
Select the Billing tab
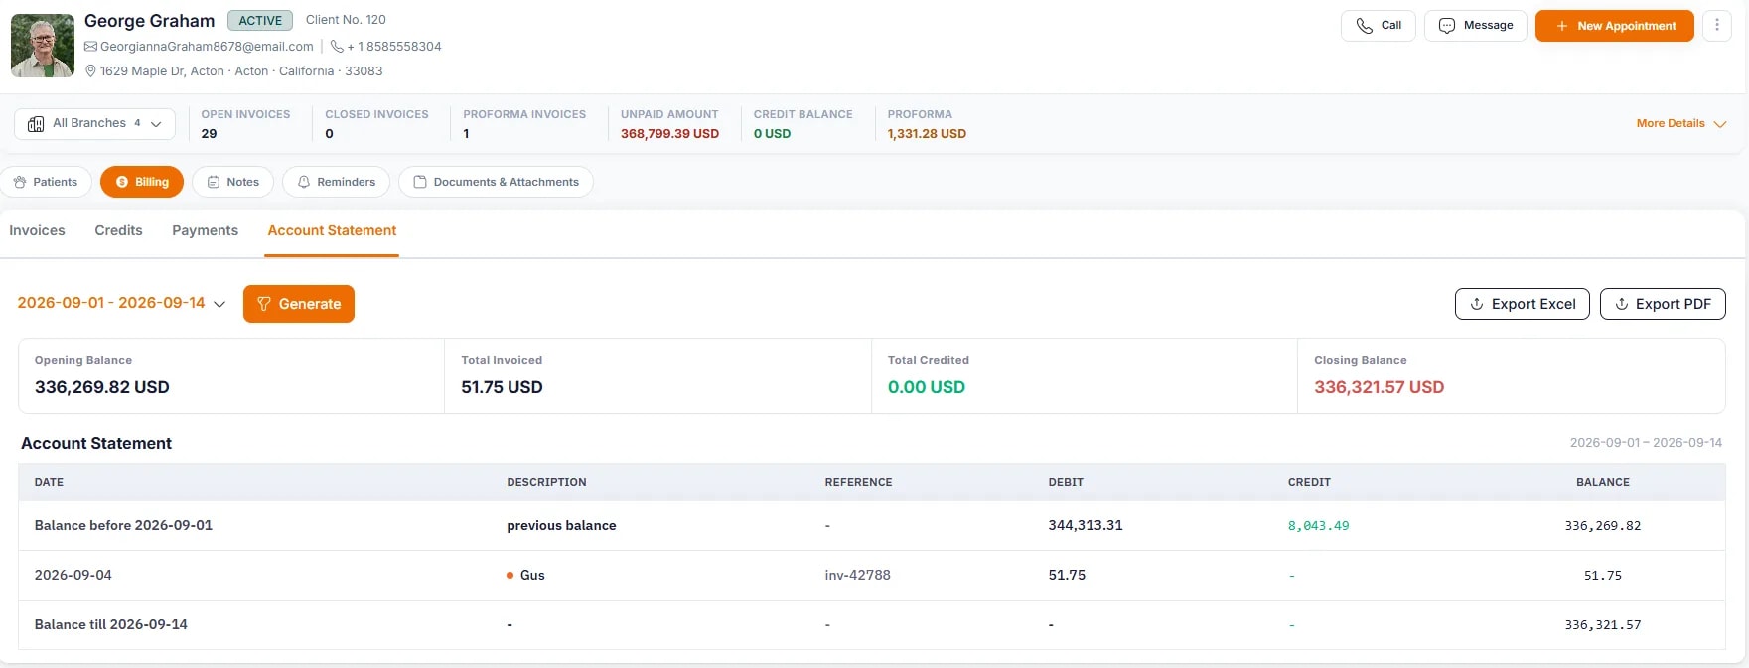(142, 182)
